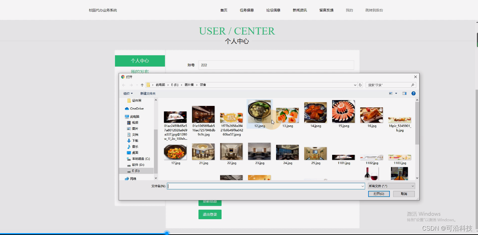Screen dimensions: 478x235
Task: Click the 新建文件夹 button
Action: (x=148, y=93)
